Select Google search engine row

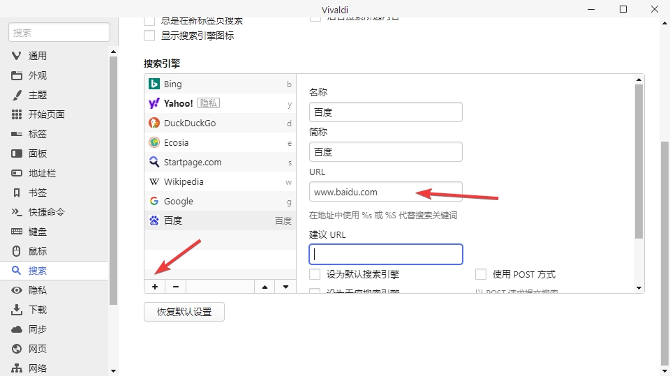point(220,201)
